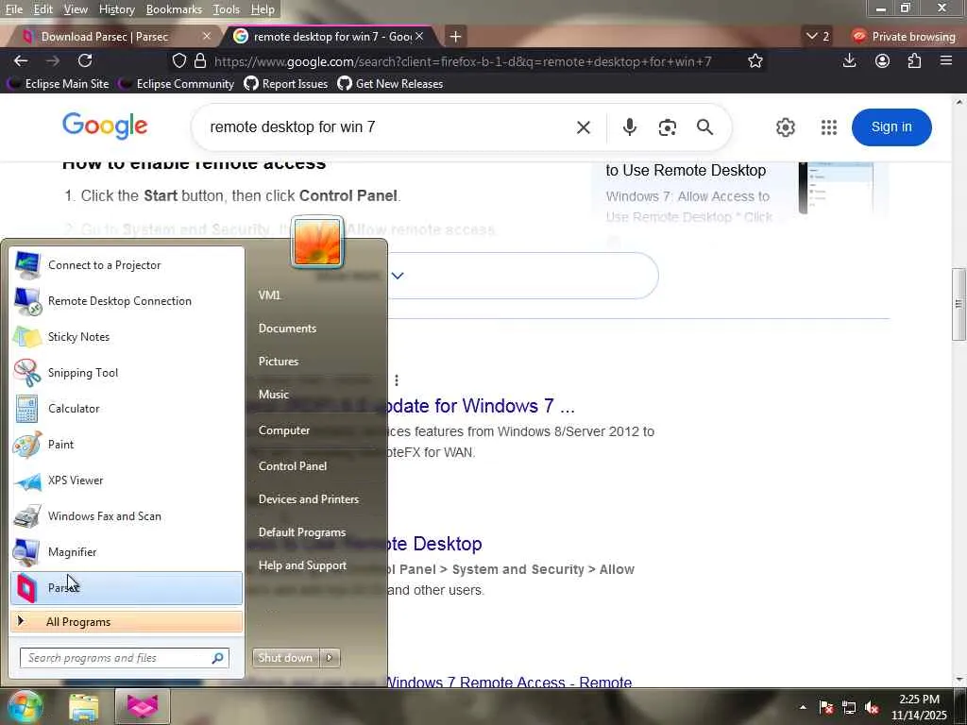The width and height of the screenshot is (967, 725).
Task: Open the File menu
Action: [x=14, y=9]
